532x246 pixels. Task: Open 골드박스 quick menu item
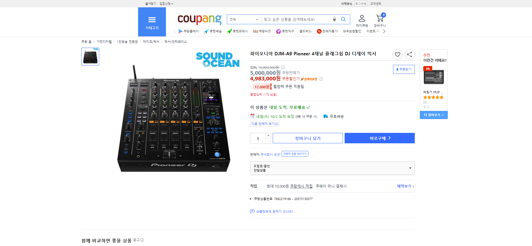[305, 31]
